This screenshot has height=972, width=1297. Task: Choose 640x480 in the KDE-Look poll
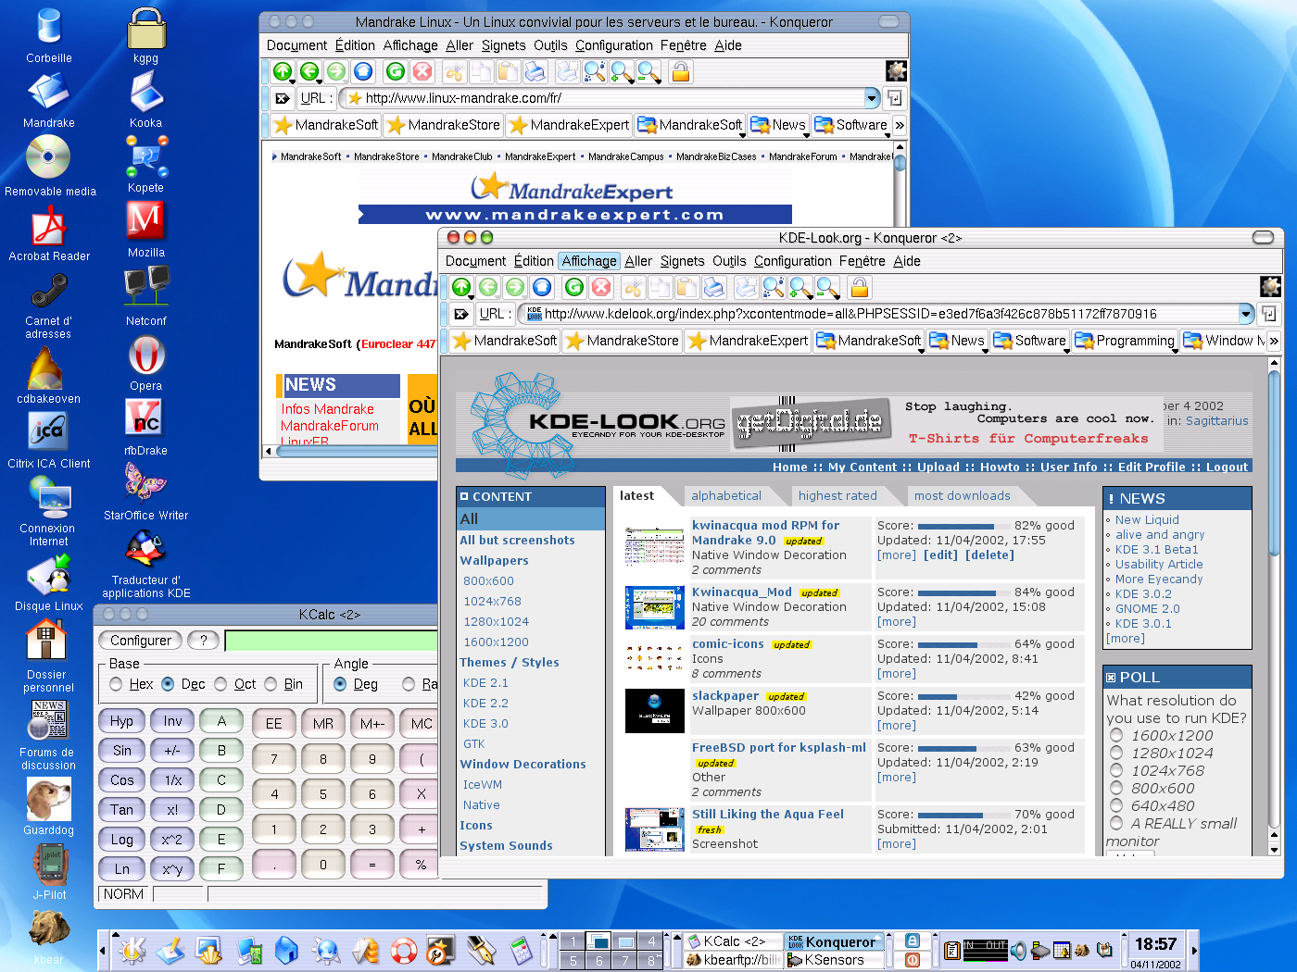(1116, 806)
